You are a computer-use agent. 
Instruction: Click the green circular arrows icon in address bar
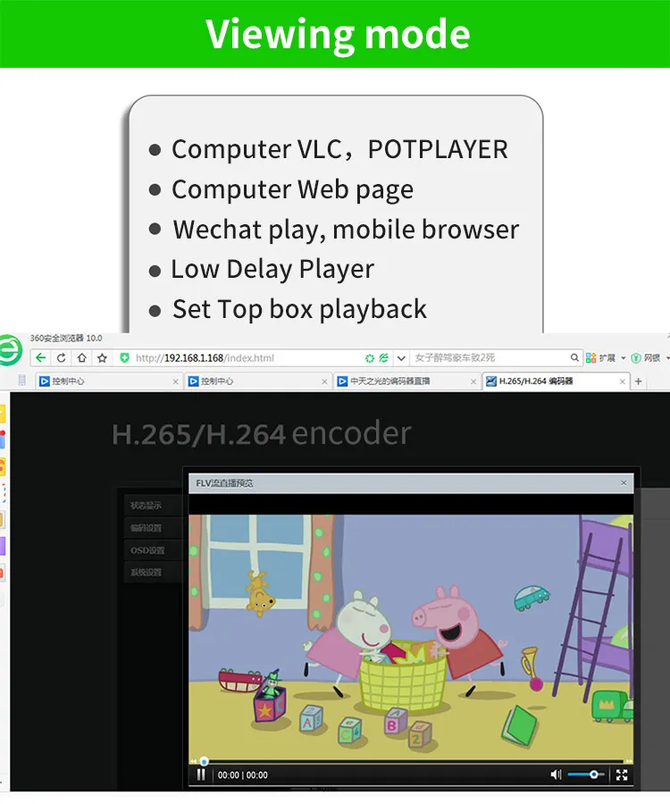370,358
